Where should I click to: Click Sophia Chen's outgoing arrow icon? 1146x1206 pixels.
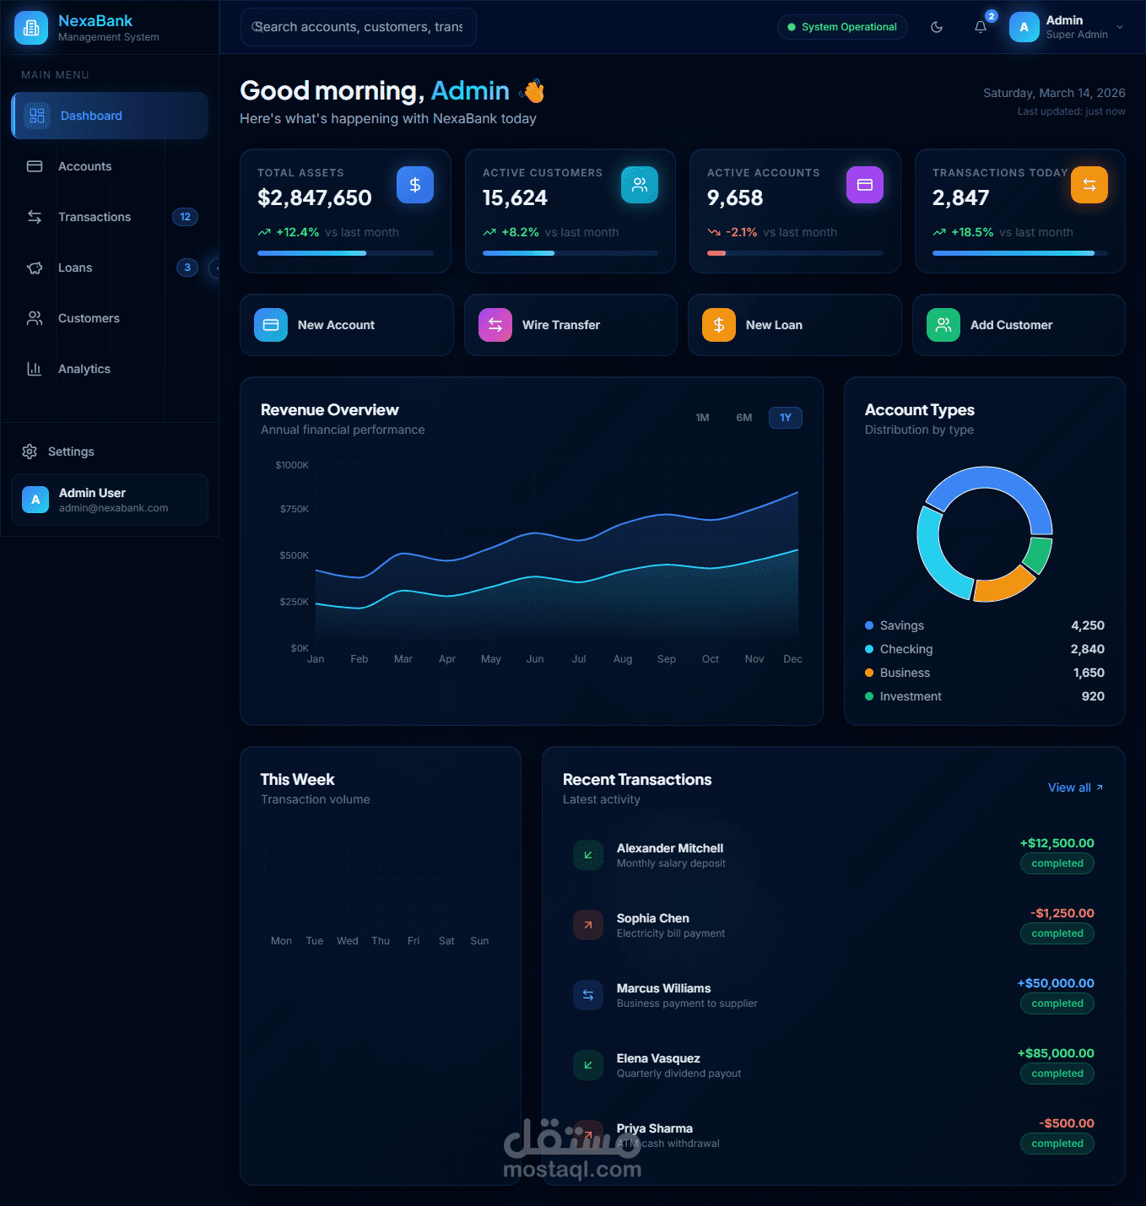click(x=588, y=925)
